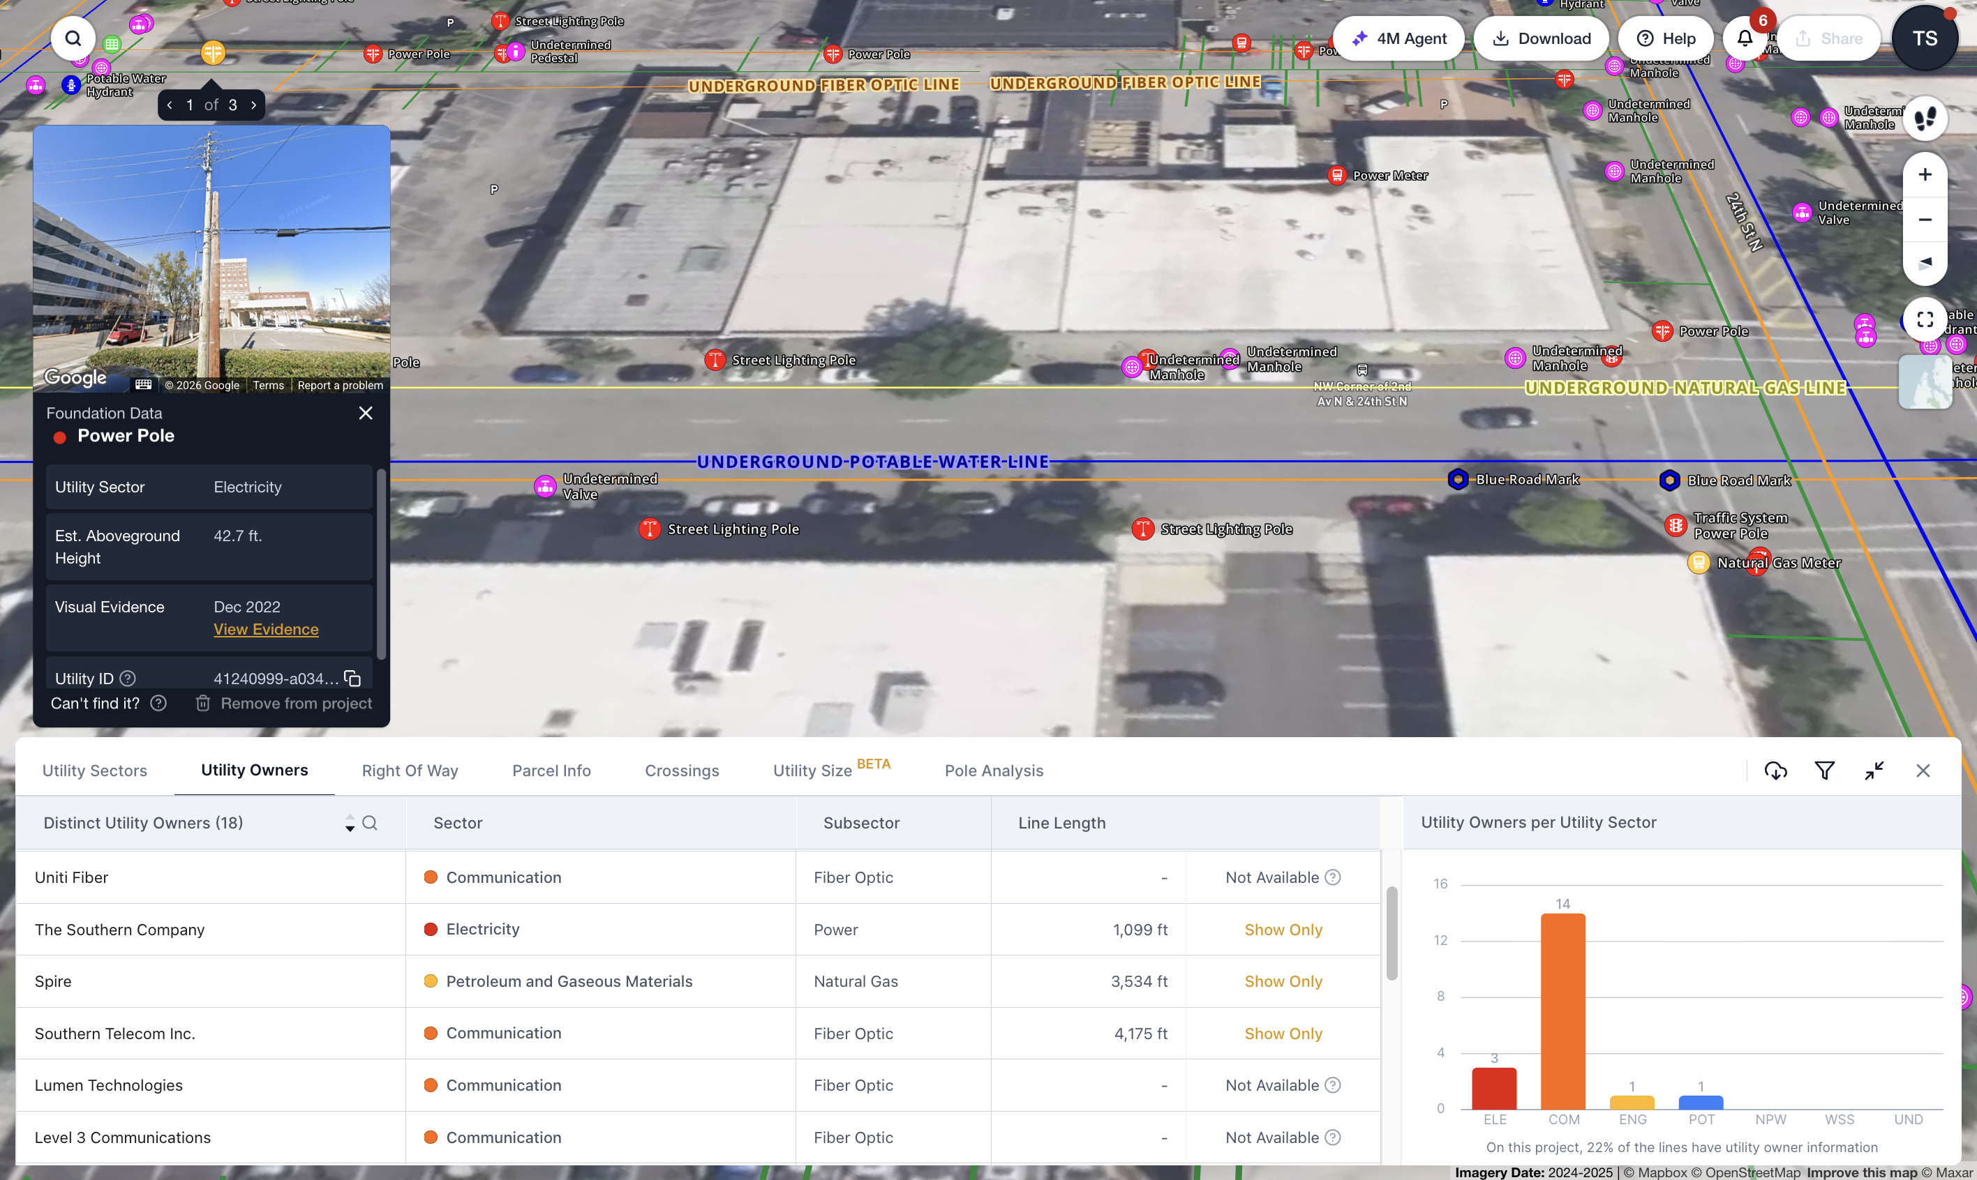This screenshot has height=1180, width=1977.
Task: Reset map compass orientation
Action: coord(1925,262)
